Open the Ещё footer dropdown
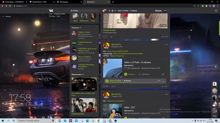 (x=59, y=16)
